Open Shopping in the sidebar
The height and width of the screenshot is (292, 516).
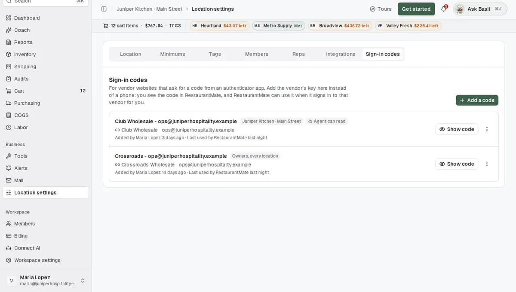point(46,67)
